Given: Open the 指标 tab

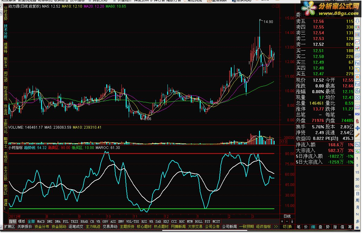Looking at the screenshot, I should coord(13,221).
